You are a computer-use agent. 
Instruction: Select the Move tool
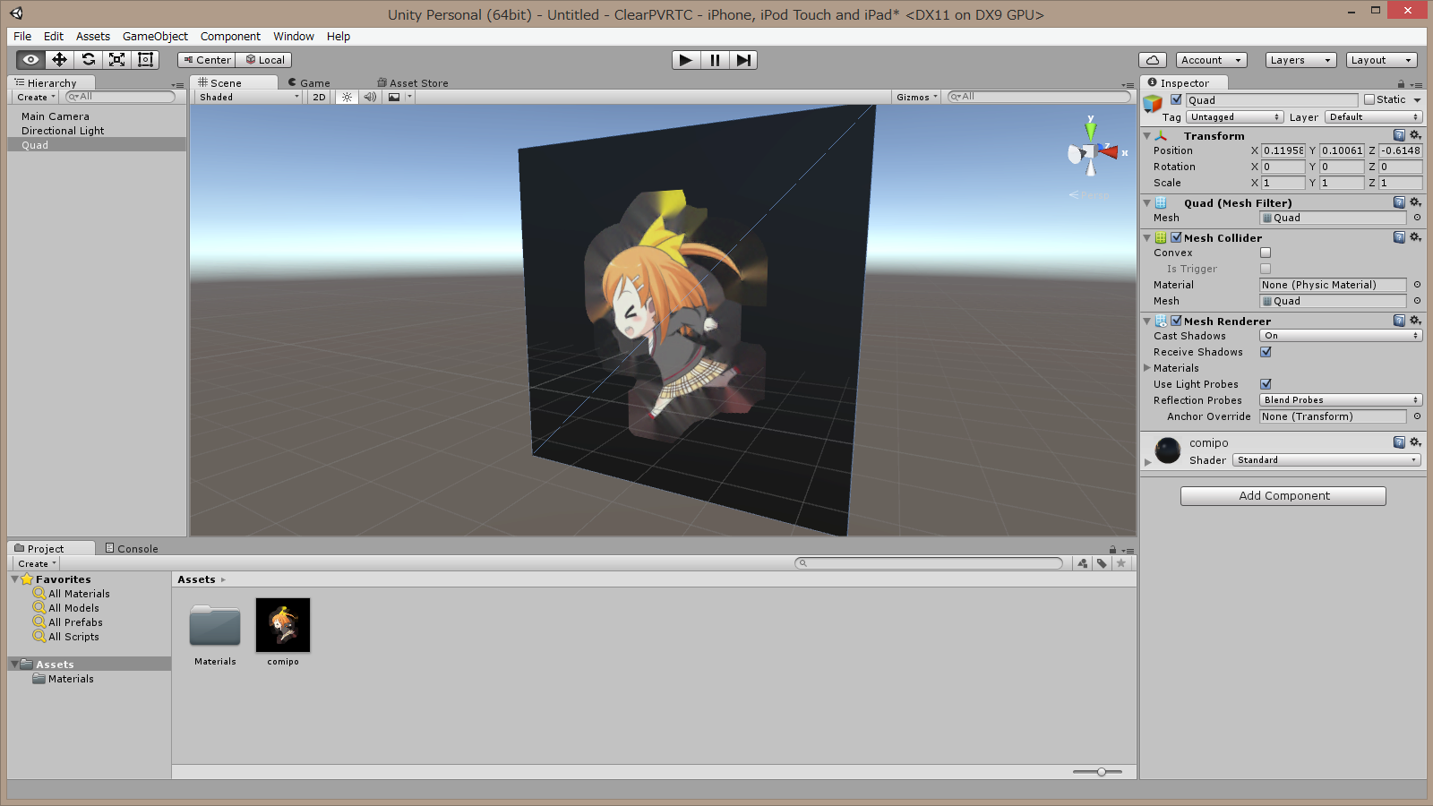coord(59,60)
